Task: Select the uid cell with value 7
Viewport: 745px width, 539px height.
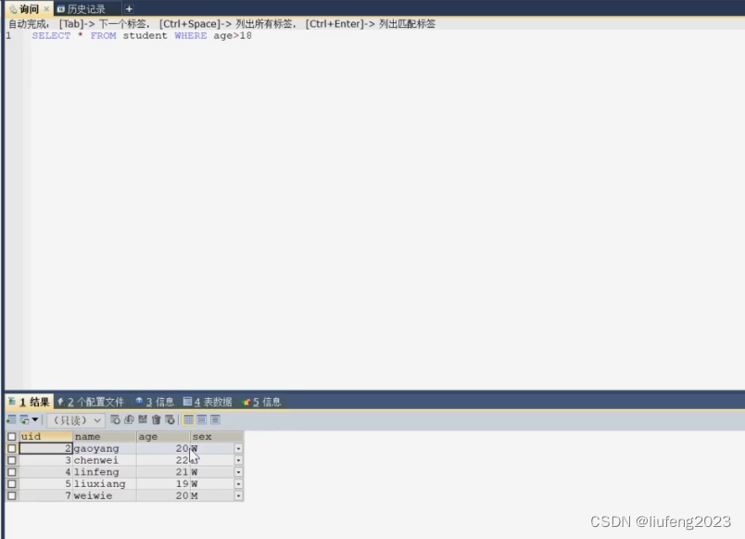Action: coord(45,495)
